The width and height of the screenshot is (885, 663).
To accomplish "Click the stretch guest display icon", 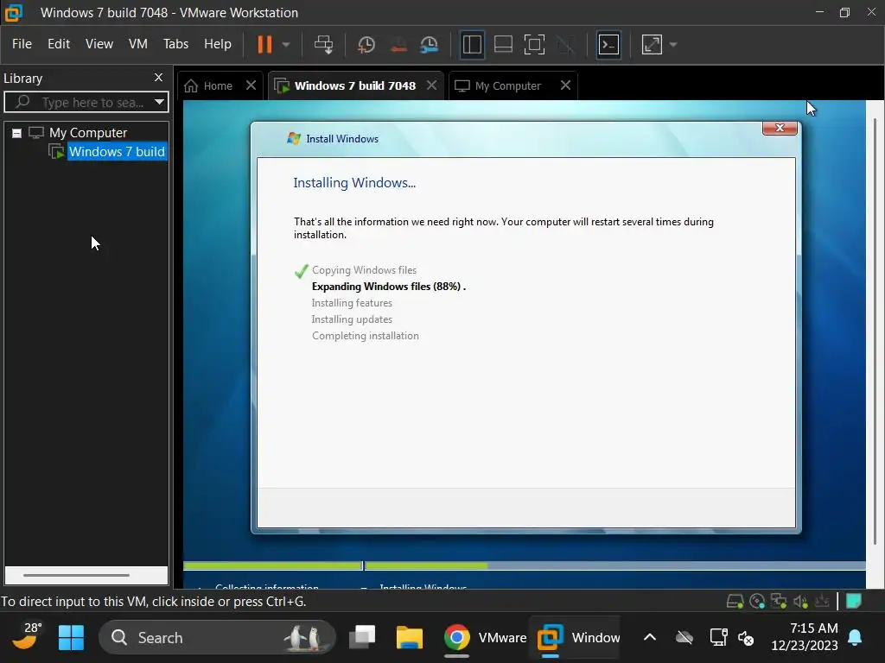I will coord(652,45).
